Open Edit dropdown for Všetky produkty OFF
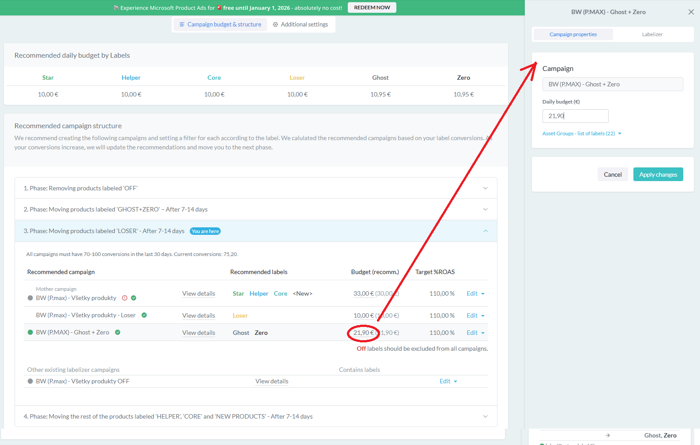The width and height of the screenshot is (700, 445). coord(448,381)
